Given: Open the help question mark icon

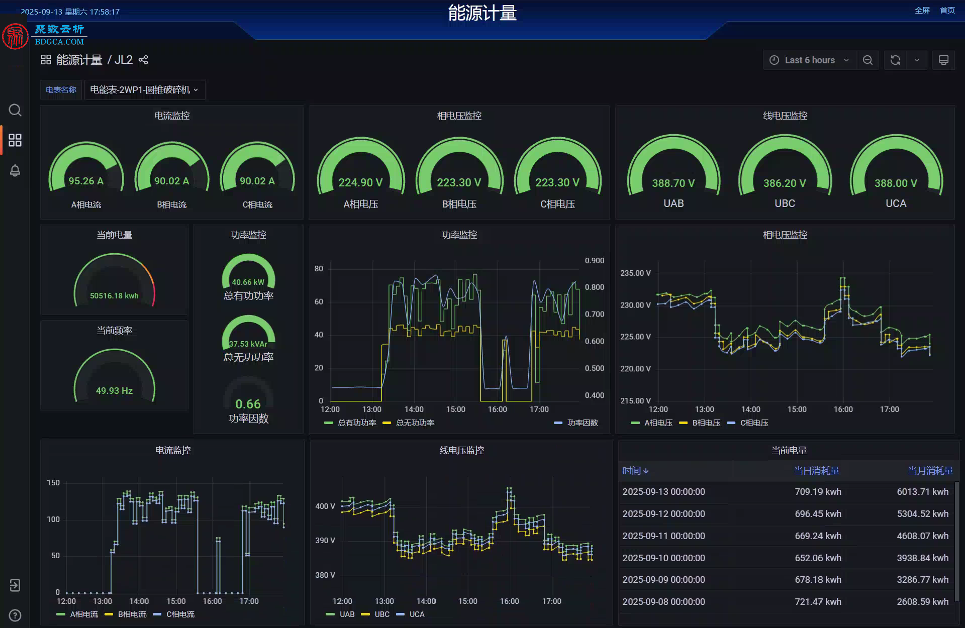Looking at the screenshot, I should [15, 615].
